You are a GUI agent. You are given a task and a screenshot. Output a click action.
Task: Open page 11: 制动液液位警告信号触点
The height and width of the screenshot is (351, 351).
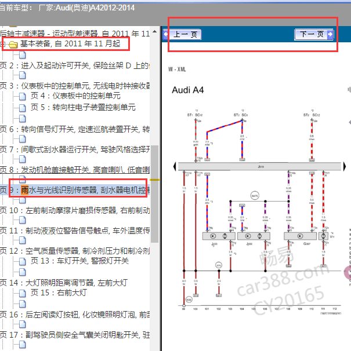75,231
